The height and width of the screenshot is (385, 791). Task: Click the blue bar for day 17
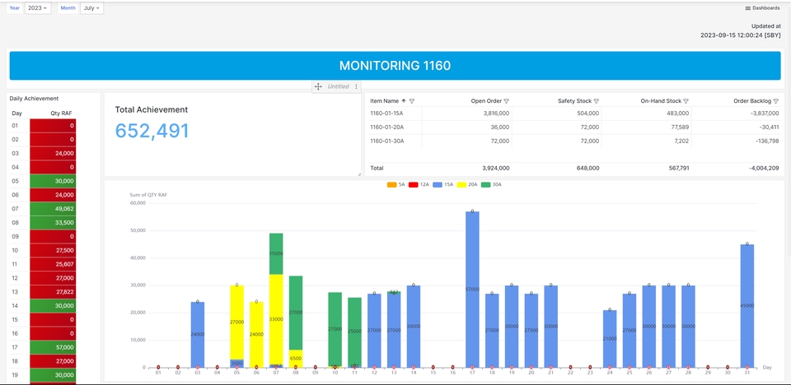(472, 290)
